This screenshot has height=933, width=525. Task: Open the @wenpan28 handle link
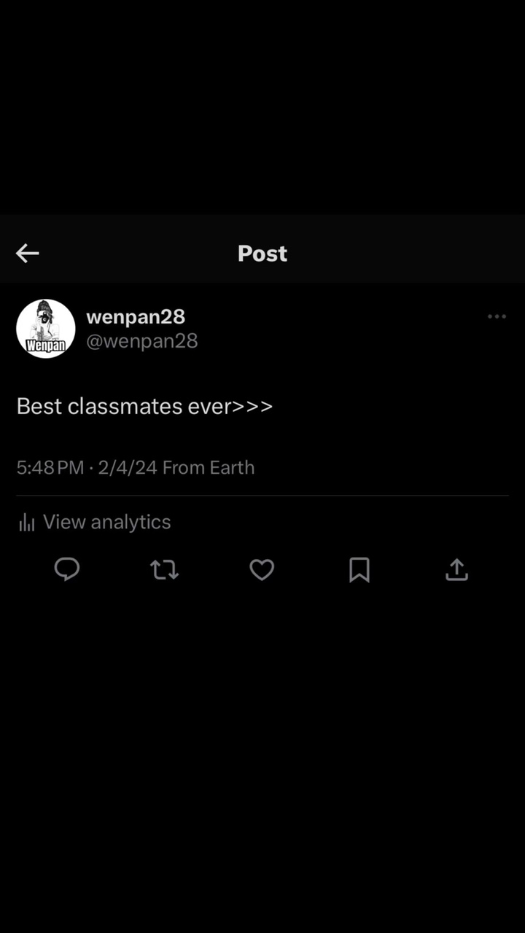pyautogui.click(x=142, y=341)
